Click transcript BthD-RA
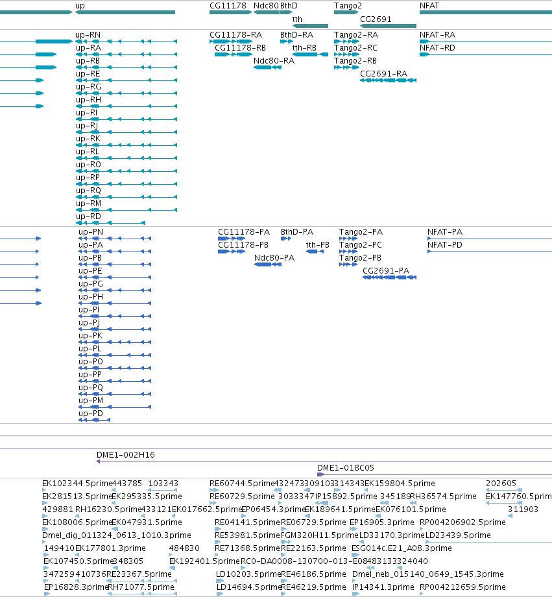 tap(297, 35)
